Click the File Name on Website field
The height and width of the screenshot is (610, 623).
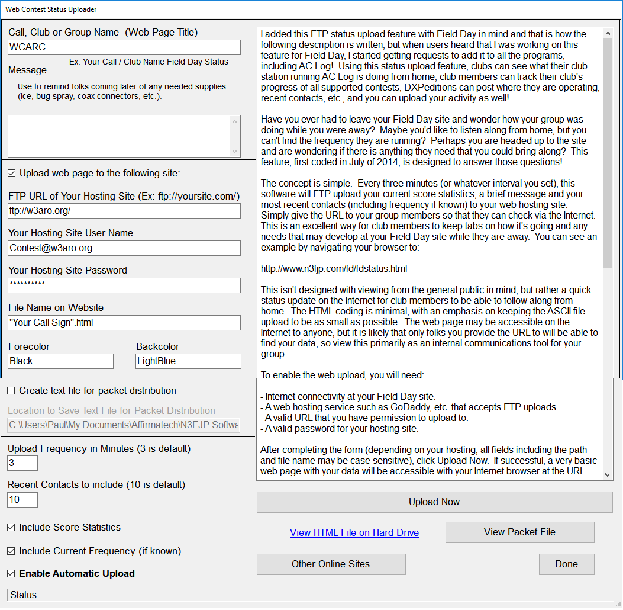point(124,323)
